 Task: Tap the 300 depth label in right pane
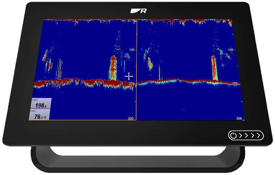(x=239, y=119)
